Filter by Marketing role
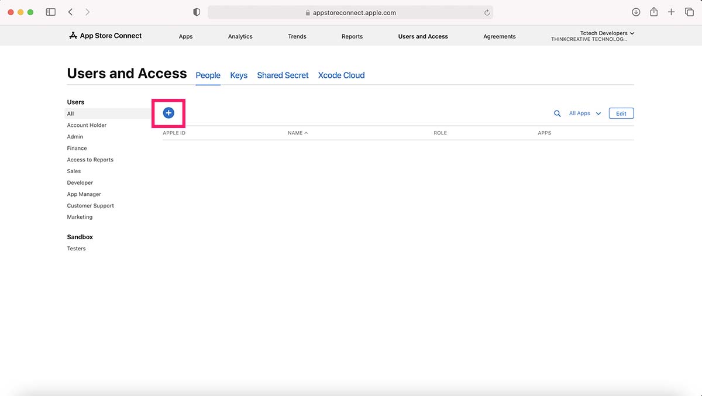 (80, 217)
